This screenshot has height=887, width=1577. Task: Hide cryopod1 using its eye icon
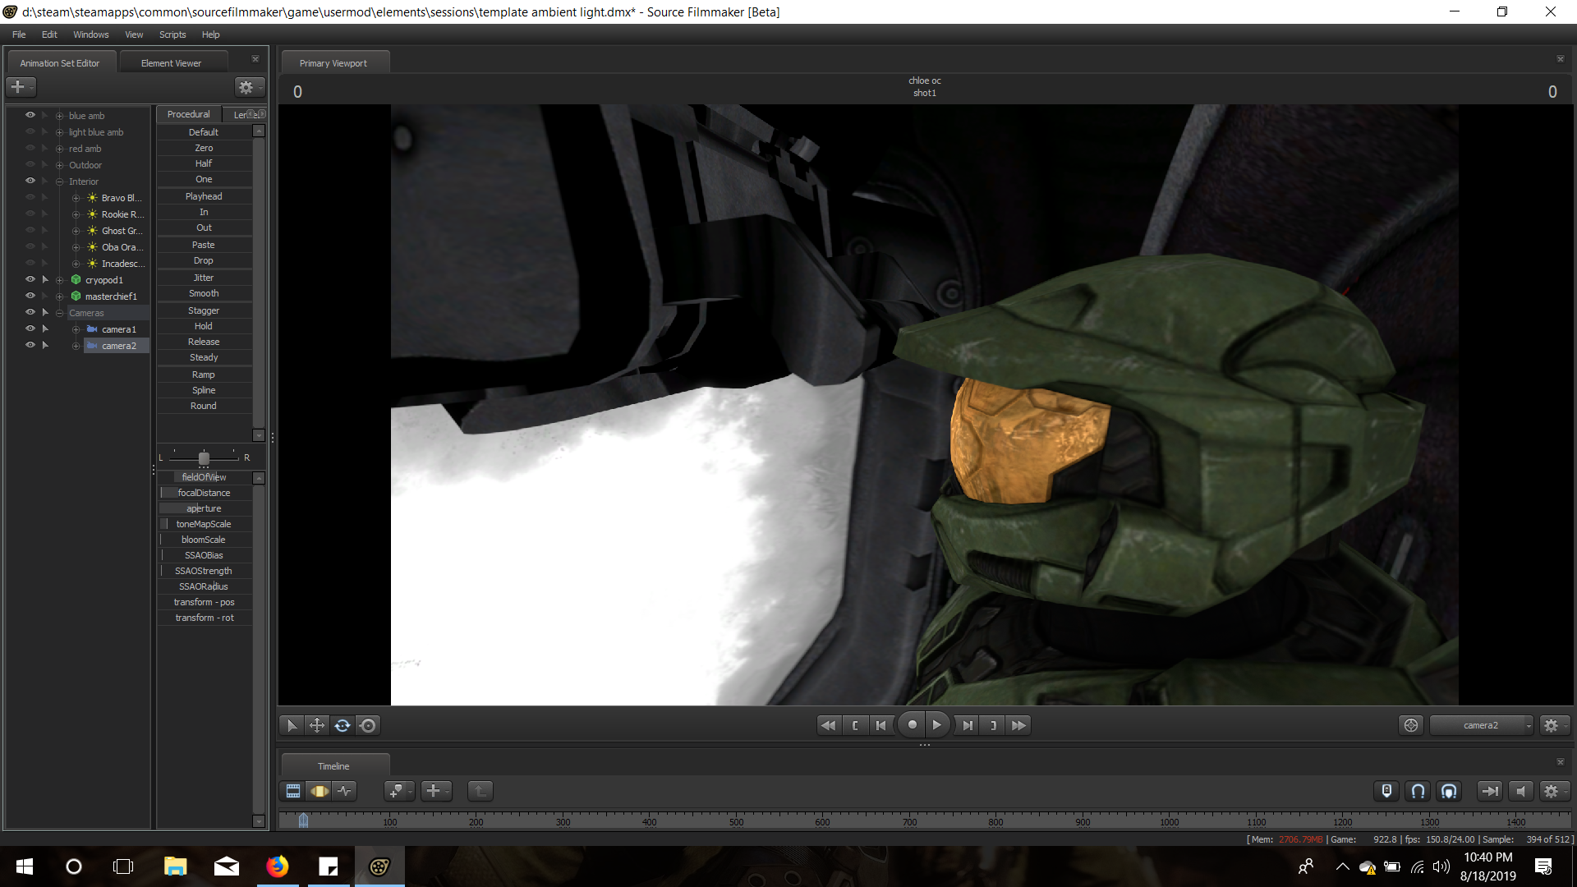click(x=30, y=280)
